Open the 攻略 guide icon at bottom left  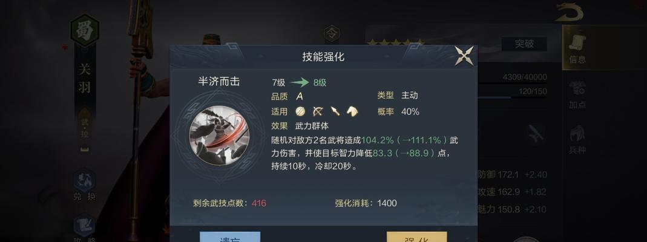click(85, 229)
